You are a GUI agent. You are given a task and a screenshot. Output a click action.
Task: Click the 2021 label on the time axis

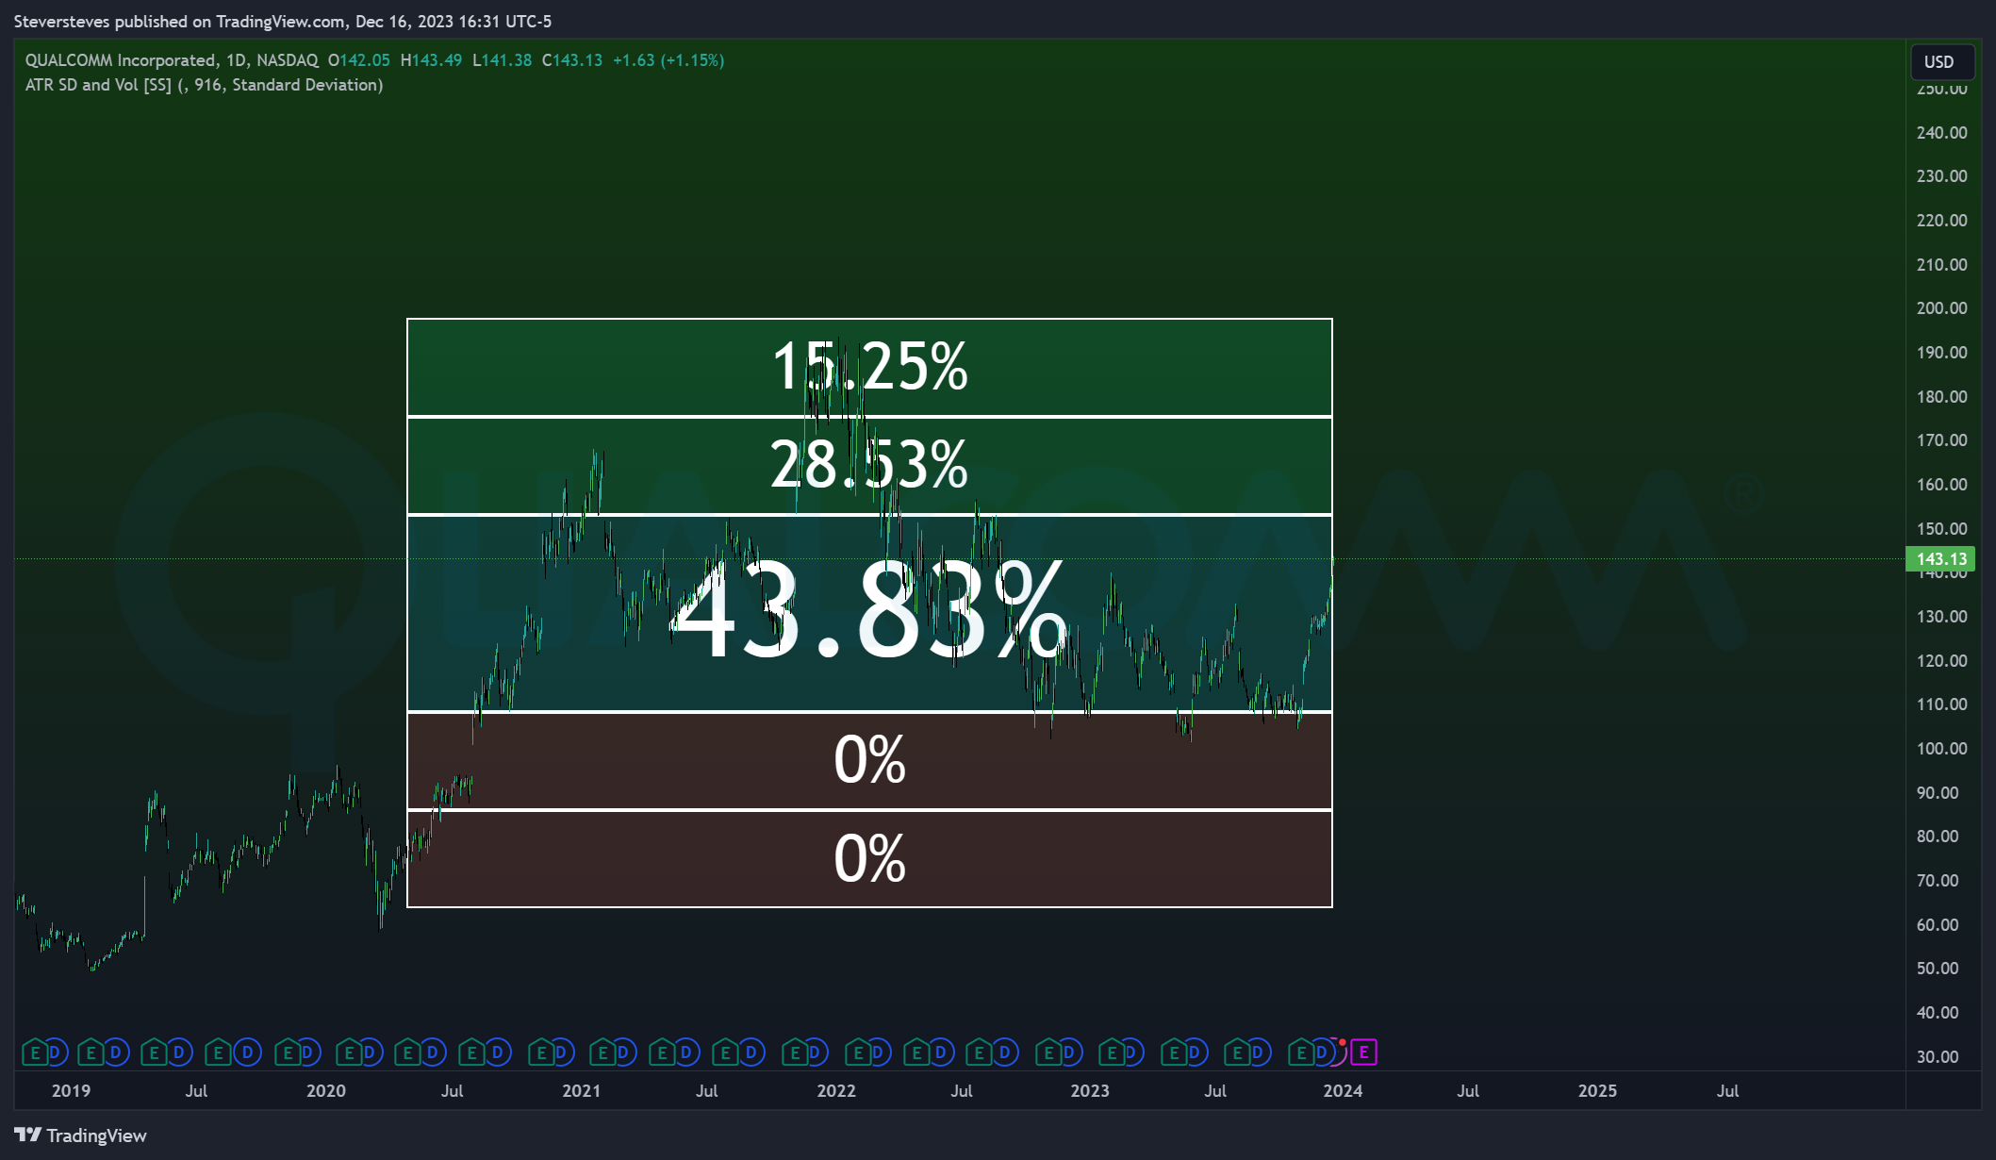point(581,1091)
